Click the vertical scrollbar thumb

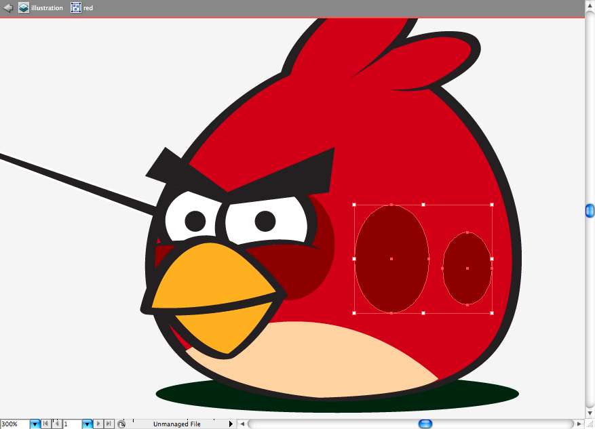[590, 211]
